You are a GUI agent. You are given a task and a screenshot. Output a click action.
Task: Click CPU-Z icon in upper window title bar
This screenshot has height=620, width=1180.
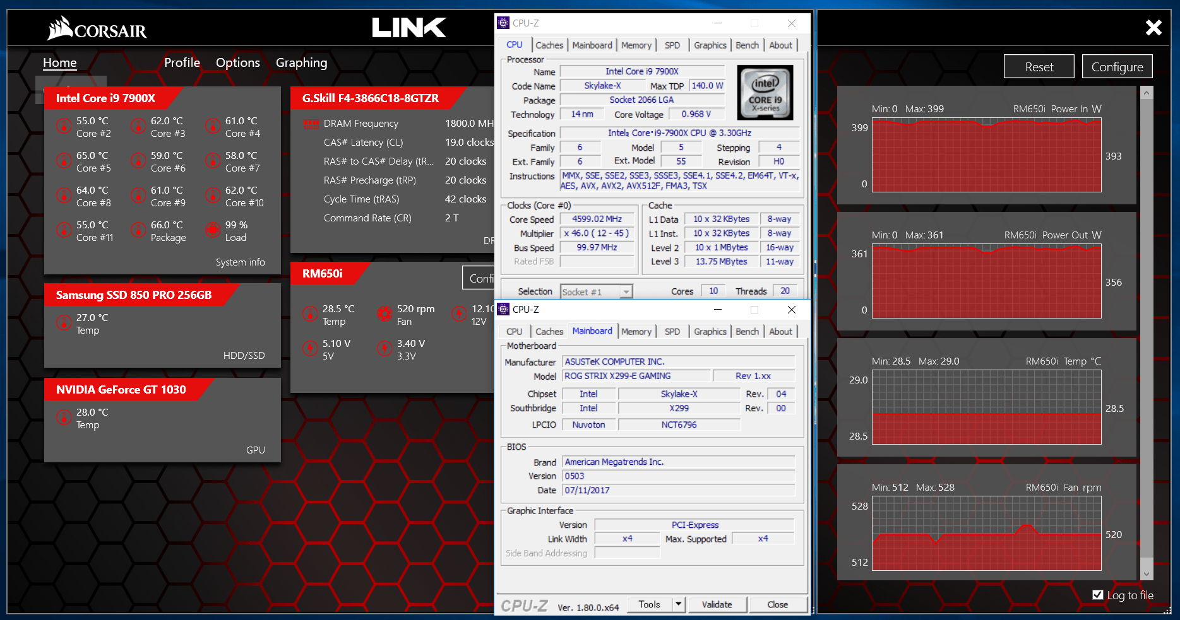[x=503, y=23]
